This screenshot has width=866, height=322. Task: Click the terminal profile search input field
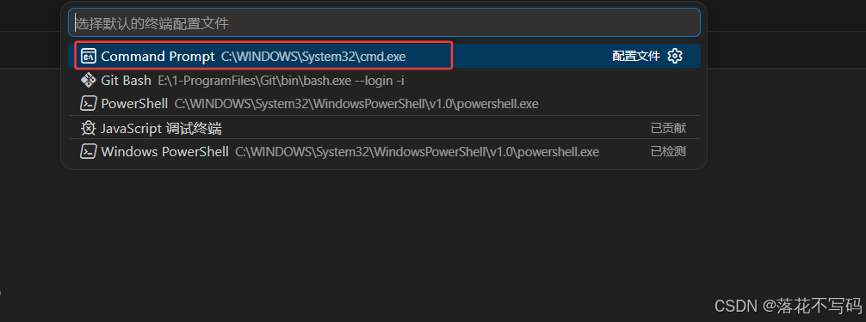385,23
